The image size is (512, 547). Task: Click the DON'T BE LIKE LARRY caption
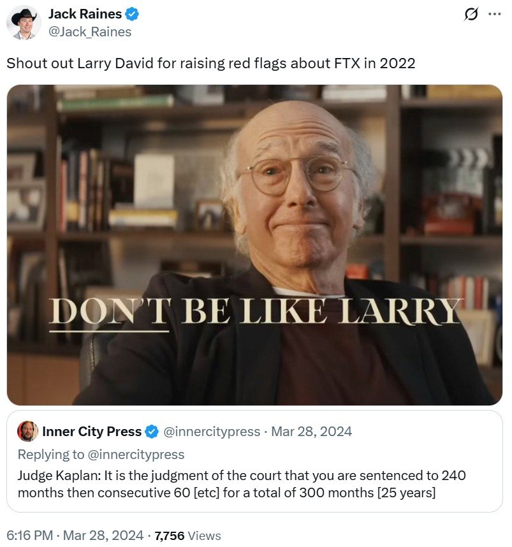254,312
